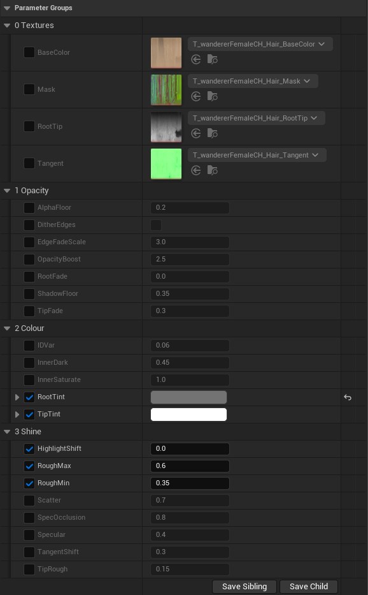Click the BaseColor texture thumbnail
Viewport: 368px width, 595px height.
point(166,53)
